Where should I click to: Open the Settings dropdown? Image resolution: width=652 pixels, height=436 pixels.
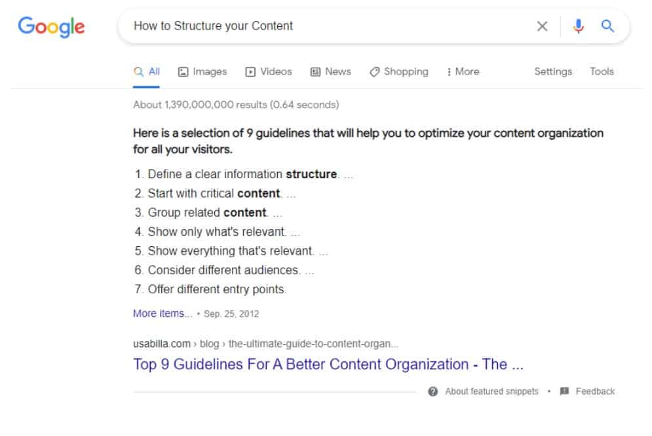553,71
